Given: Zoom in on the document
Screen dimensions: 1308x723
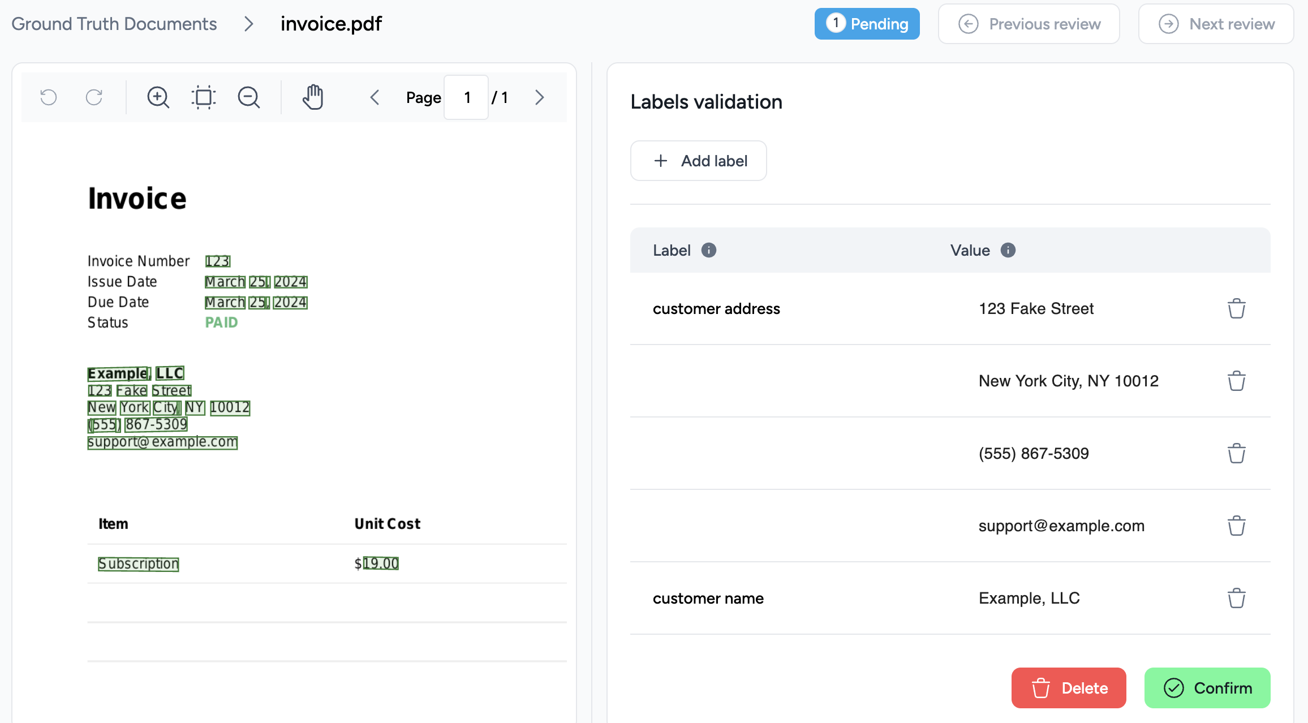Looking at the screenshot, I should [158, 97].
